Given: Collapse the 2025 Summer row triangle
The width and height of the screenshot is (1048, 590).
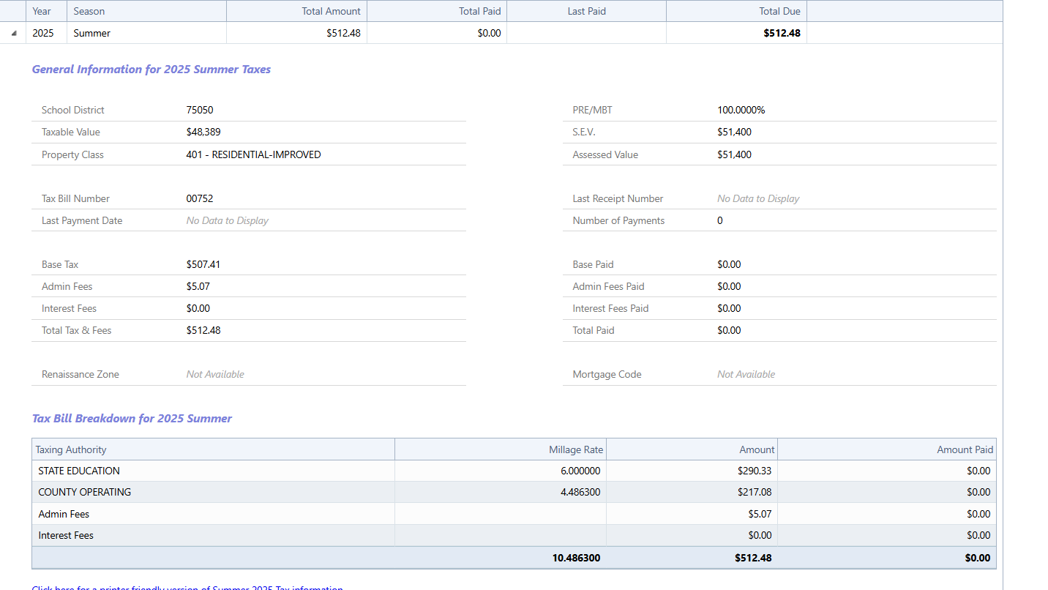Looking at the screenshot, I should [x=14, y=34].
